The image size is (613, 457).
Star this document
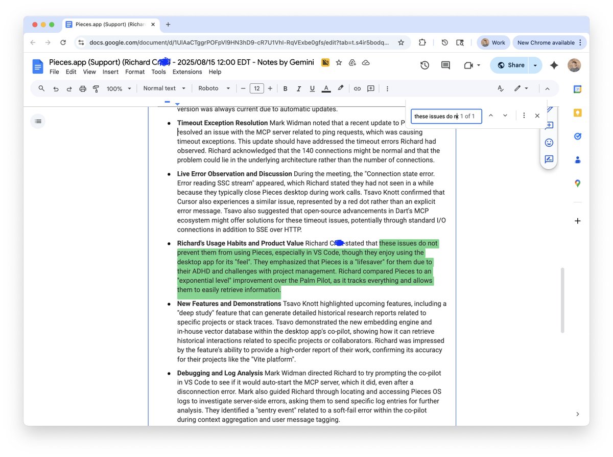click(339, 62)
